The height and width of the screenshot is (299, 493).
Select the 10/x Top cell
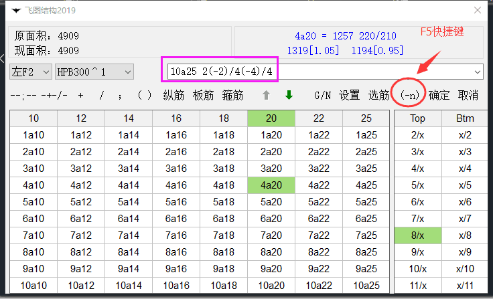pos(418,269)
